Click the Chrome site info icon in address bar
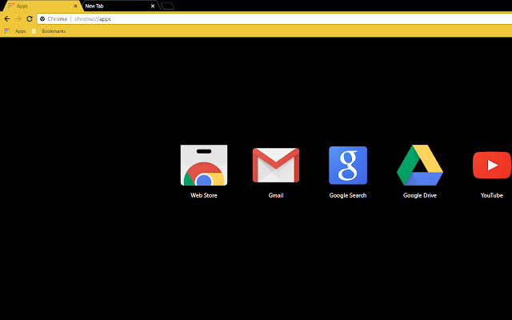The width and height of the screenshot is (512, 320). (42, 19)
